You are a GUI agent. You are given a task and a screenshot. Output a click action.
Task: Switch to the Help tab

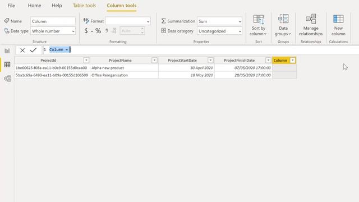57,6
